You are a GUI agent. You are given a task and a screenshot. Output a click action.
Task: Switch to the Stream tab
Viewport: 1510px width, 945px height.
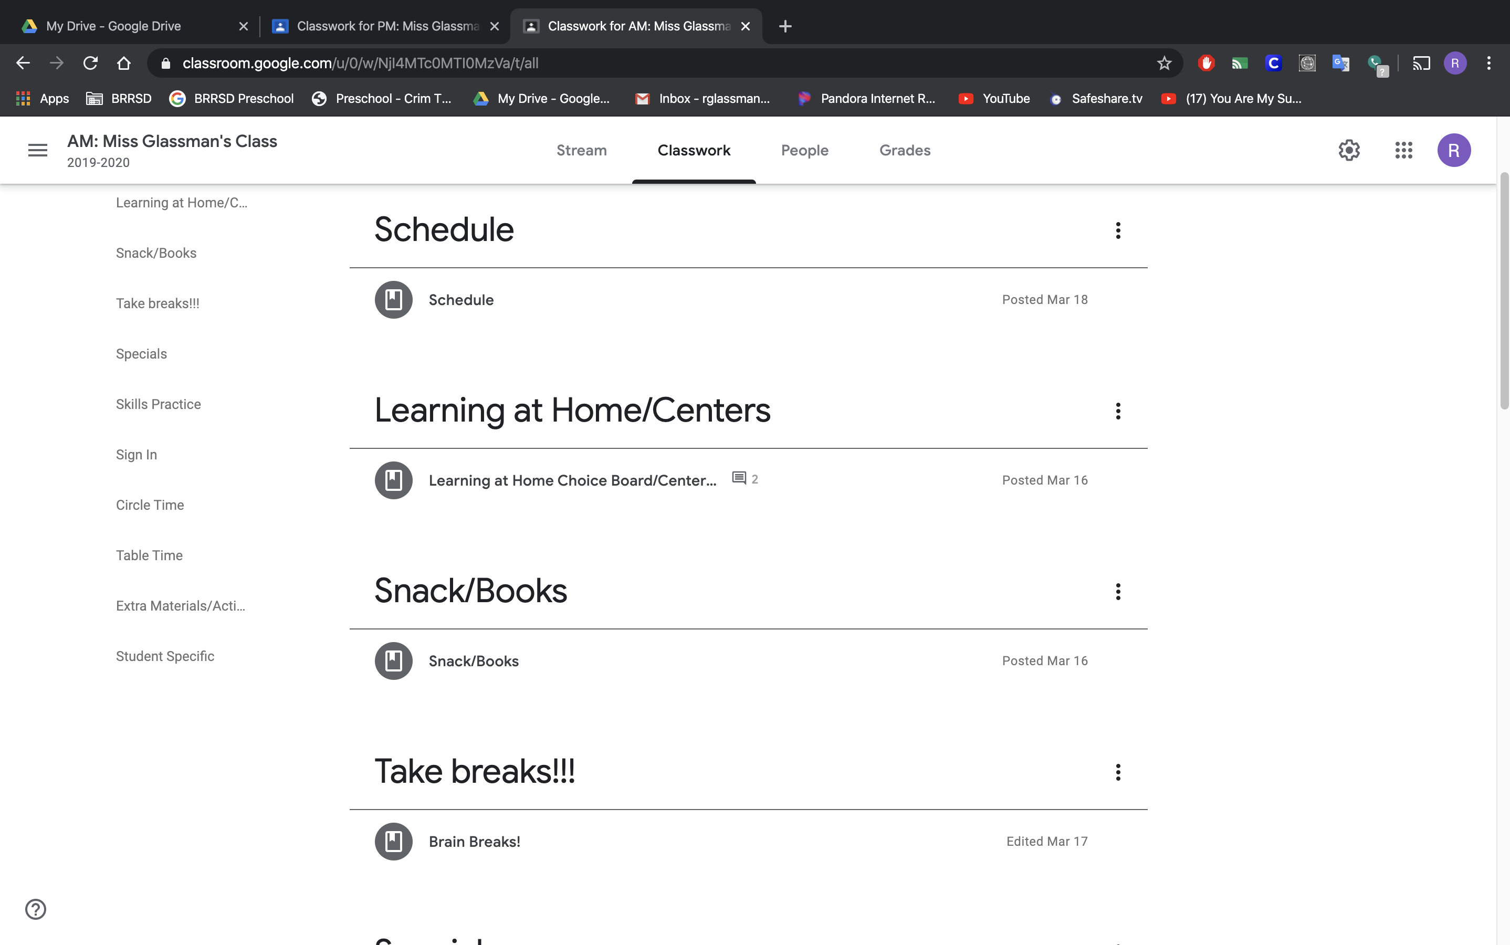click(x=581, y=150)
